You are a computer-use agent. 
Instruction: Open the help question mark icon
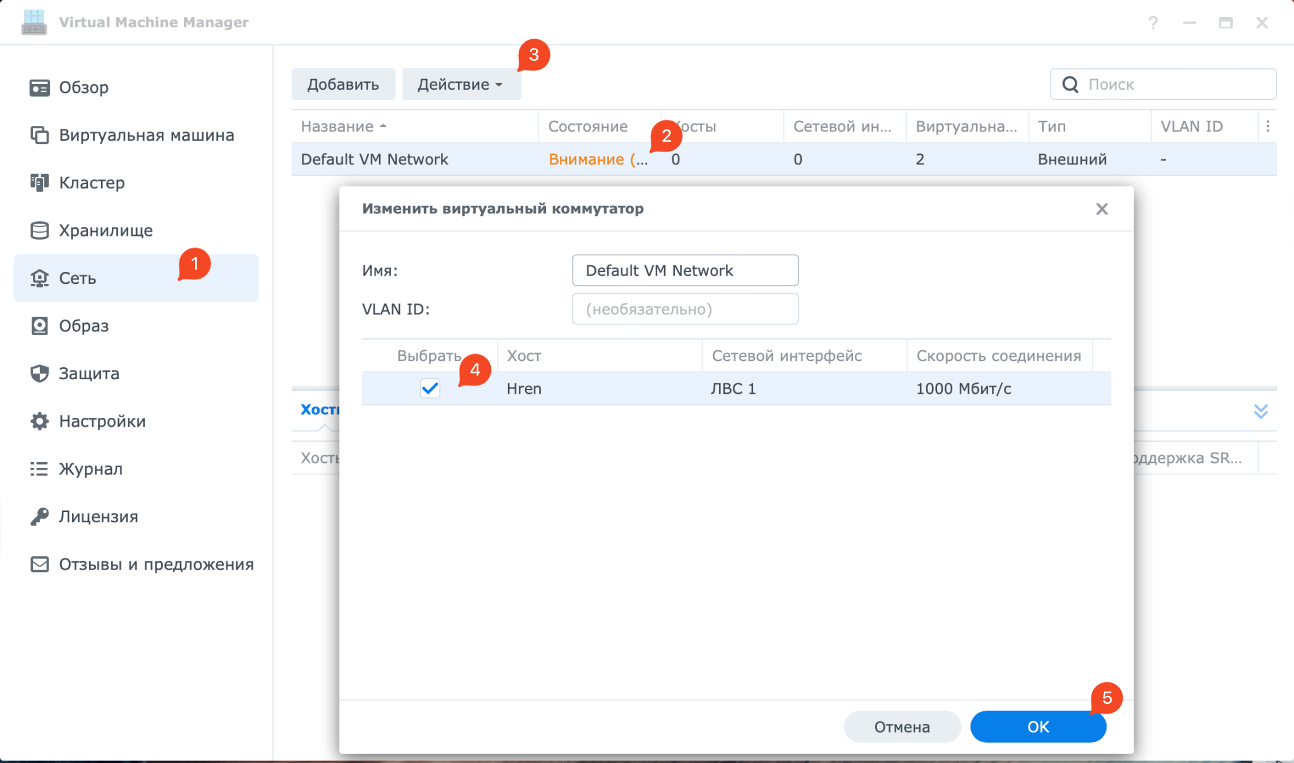coord(1153,23)
